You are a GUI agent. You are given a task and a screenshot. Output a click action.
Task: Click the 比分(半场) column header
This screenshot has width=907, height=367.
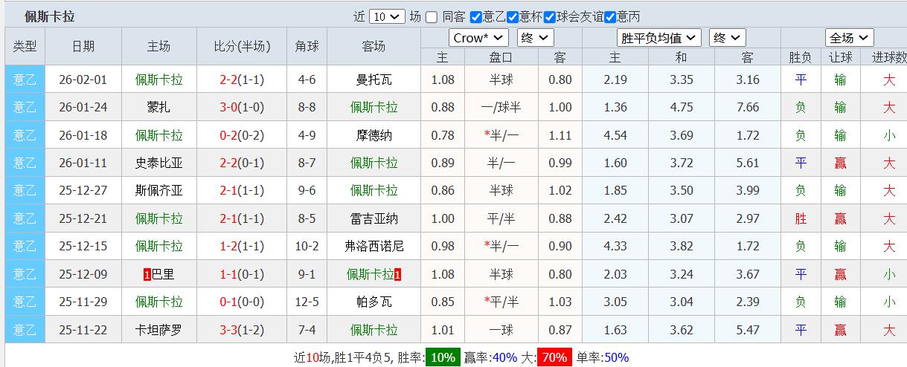(242, 46)
